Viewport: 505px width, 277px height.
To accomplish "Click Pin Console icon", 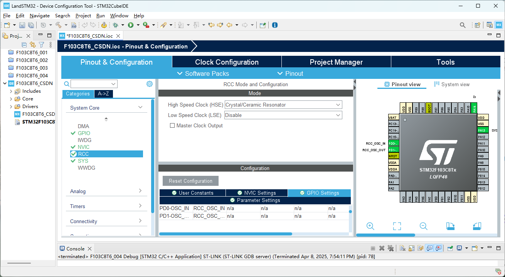I will tap(450, 249).
